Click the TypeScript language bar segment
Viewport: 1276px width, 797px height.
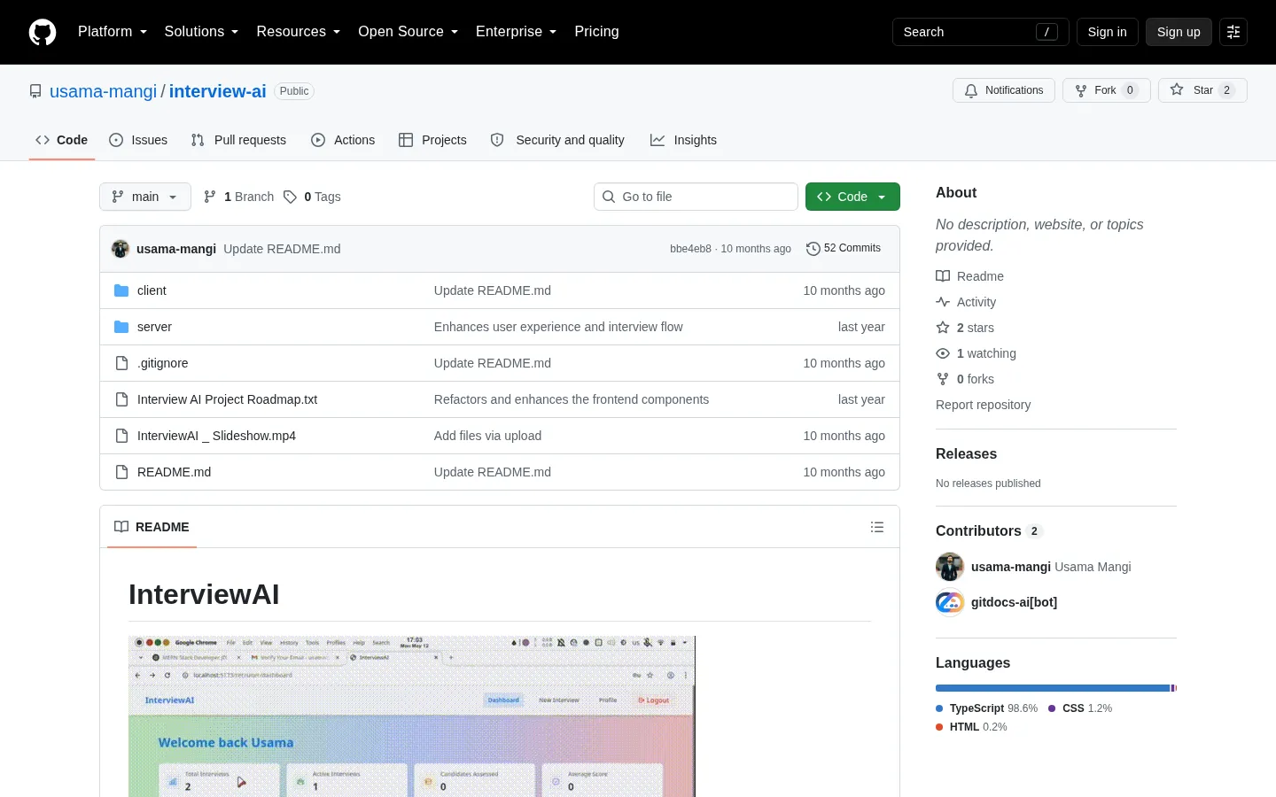pos(1053,688)
